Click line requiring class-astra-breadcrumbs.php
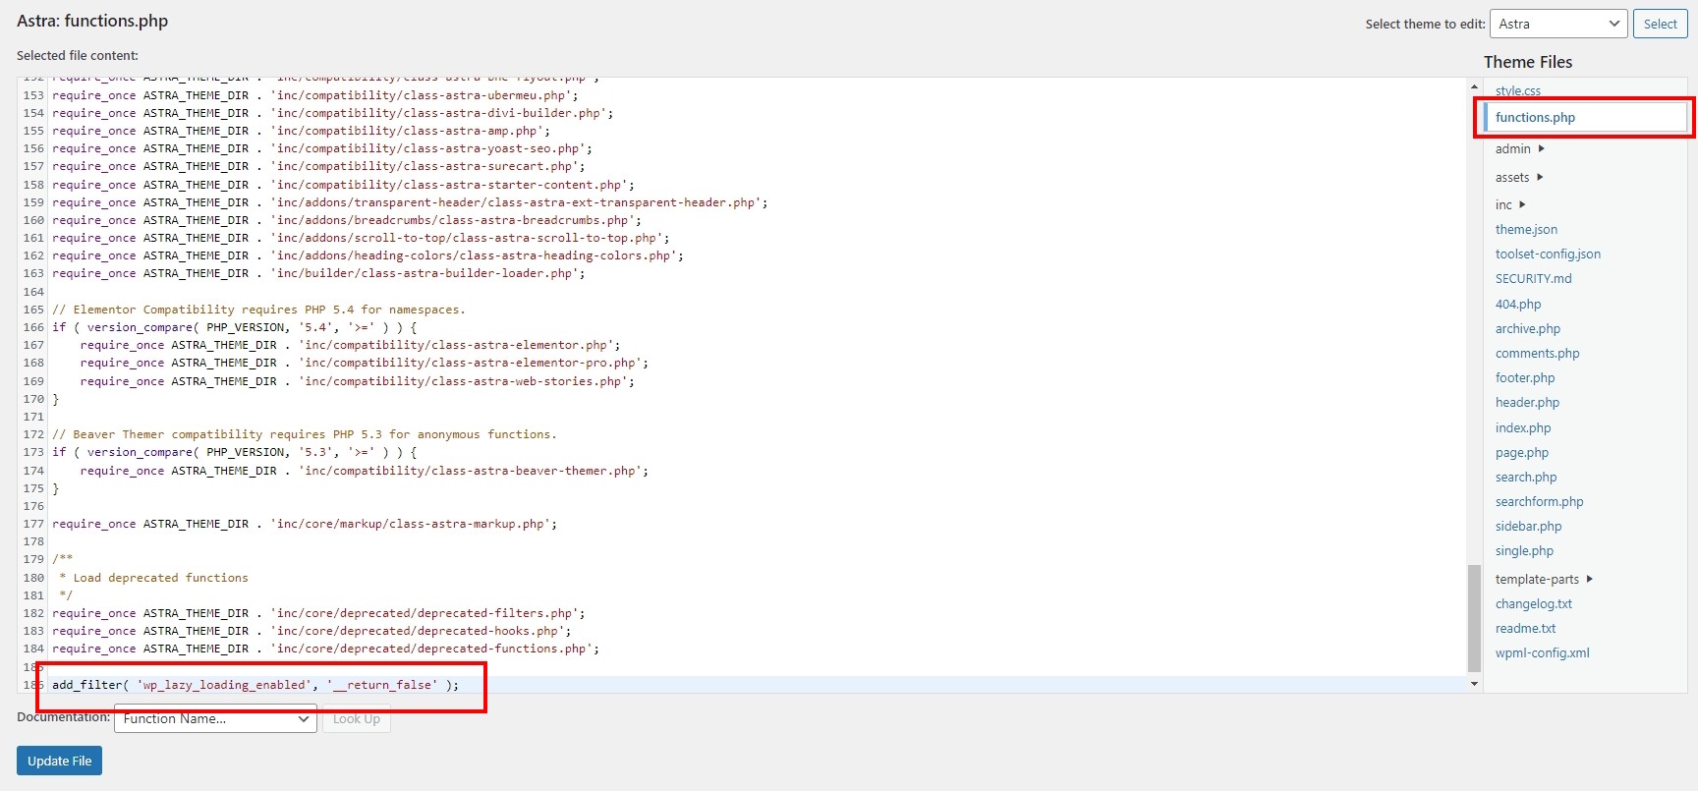This screenshot has height=791, width=1698. click(347, 220)
